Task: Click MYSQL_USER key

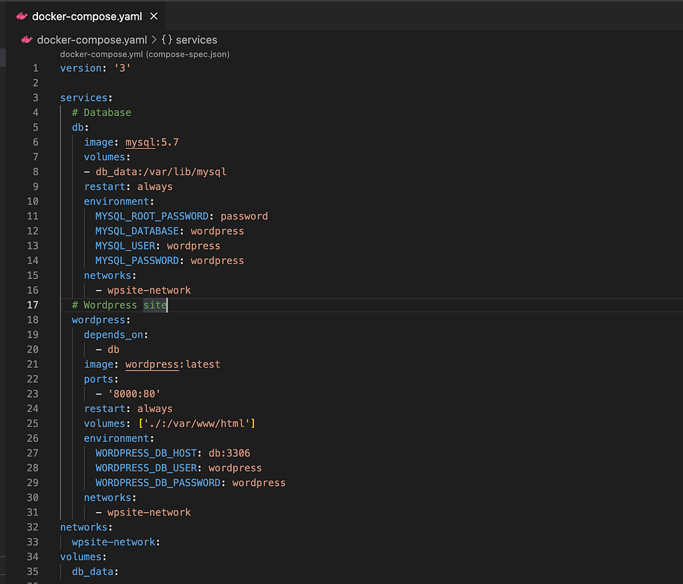Action: (x=125, y=246)
